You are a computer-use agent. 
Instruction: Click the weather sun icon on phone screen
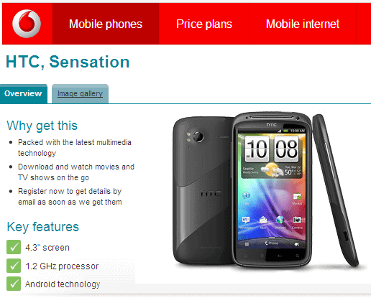[x=272, y=169]
